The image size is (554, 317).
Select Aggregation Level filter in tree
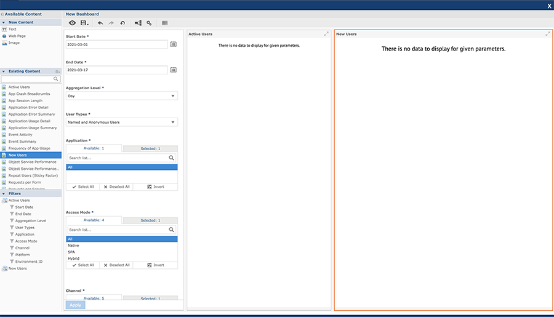pos(31,221)
